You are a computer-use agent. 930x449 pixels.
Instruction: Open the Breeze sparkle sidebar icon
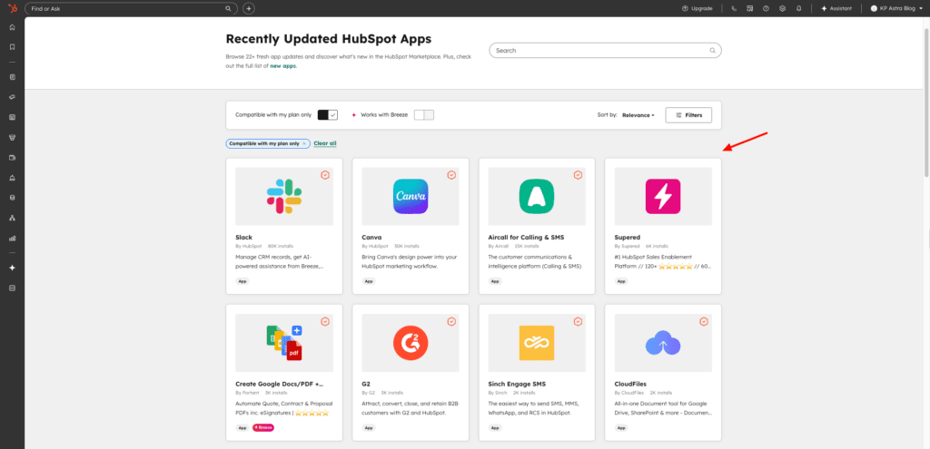12,268
